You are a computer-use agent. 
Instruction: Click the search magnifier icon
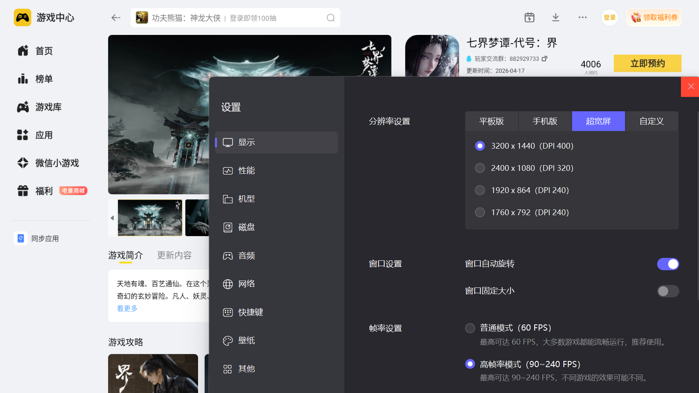pyautogui.click(x=331, y=18)
